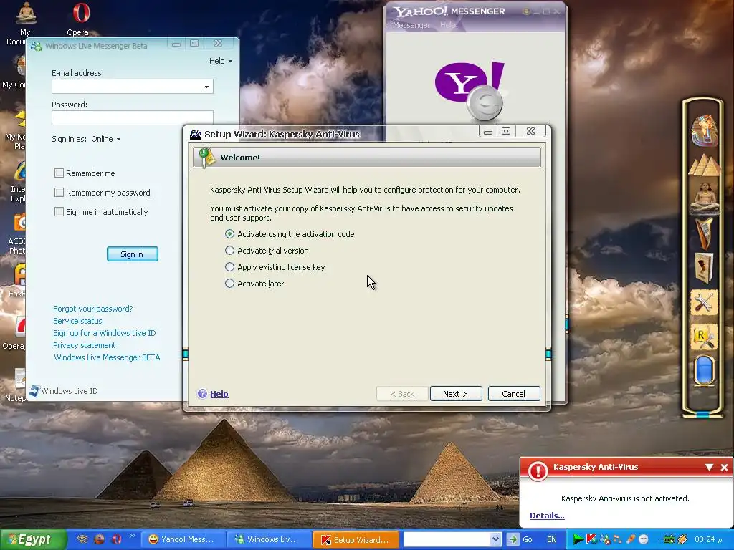The height and width of the screenshot is (550, 734).
Task: Click the help question mark icon in wizard
Action: [202, 394]
